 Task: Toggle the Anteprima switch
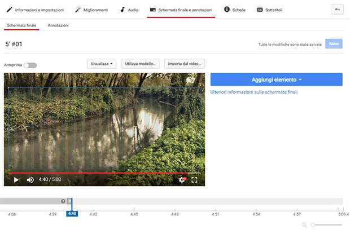[30, 65]
